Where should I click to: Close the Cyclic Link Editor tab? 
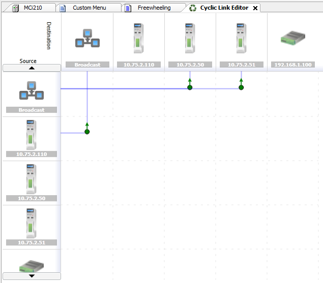click(255, 8)
